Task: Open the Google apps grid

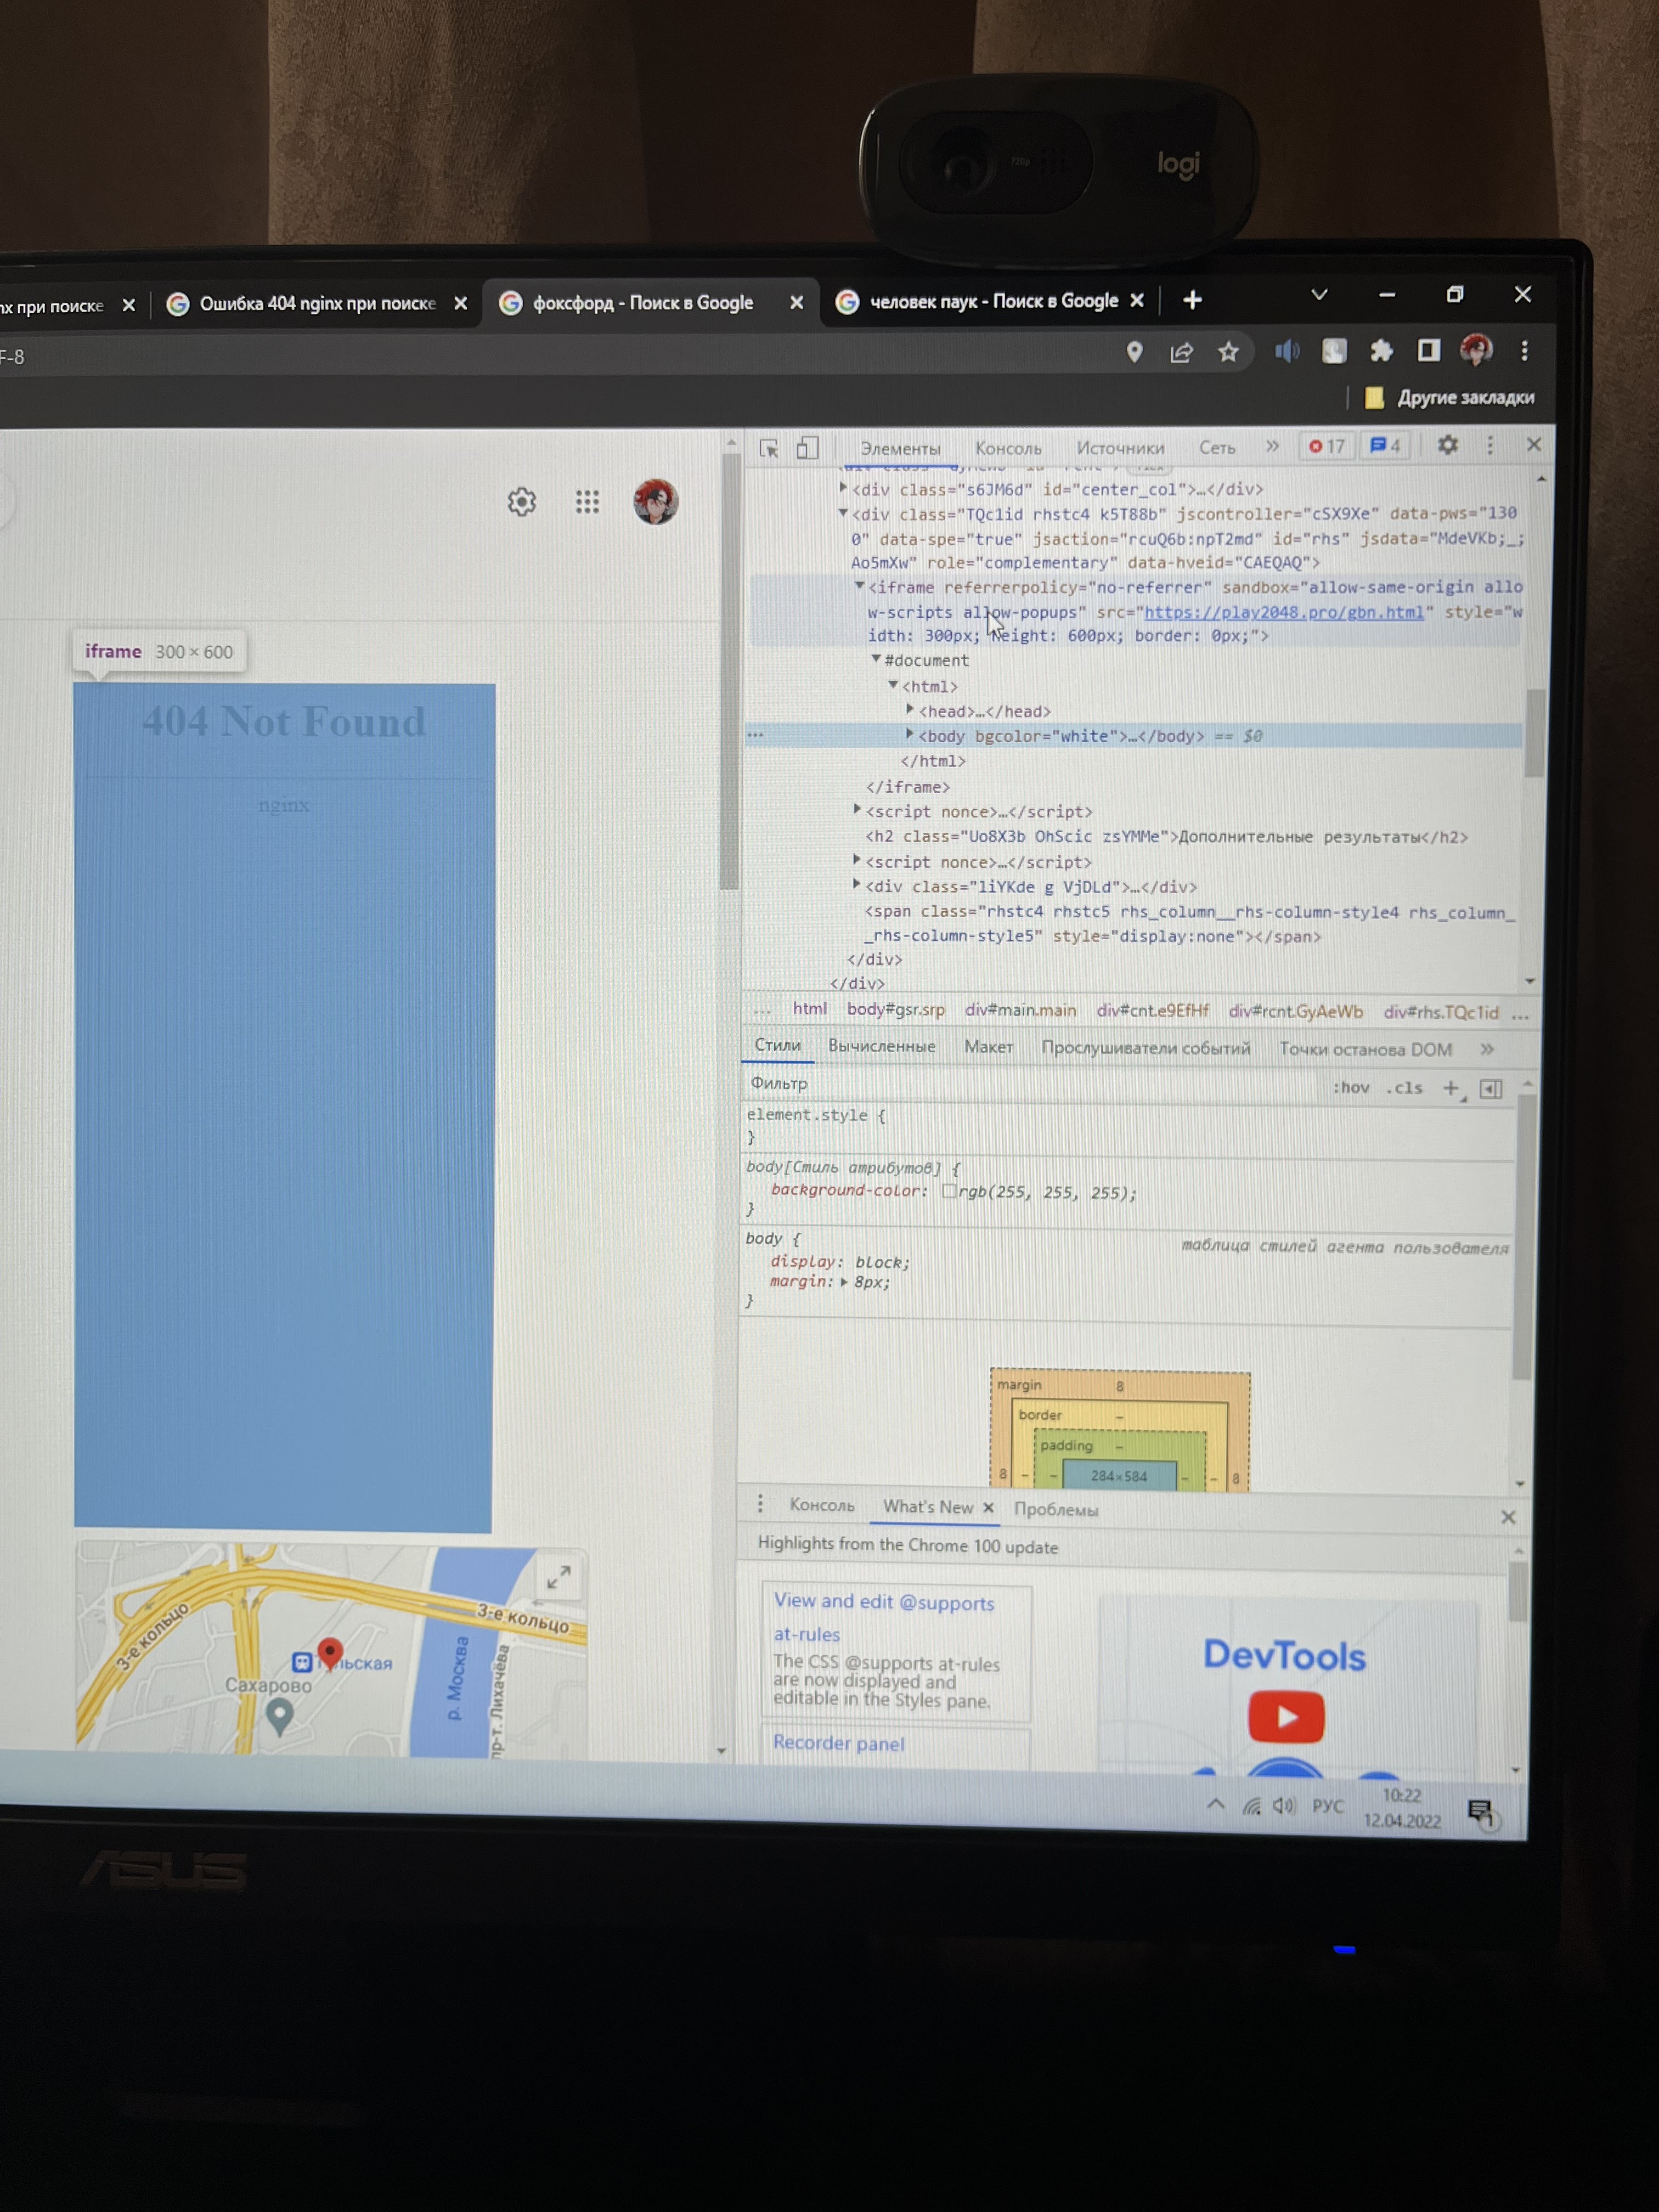Action: 587,502
